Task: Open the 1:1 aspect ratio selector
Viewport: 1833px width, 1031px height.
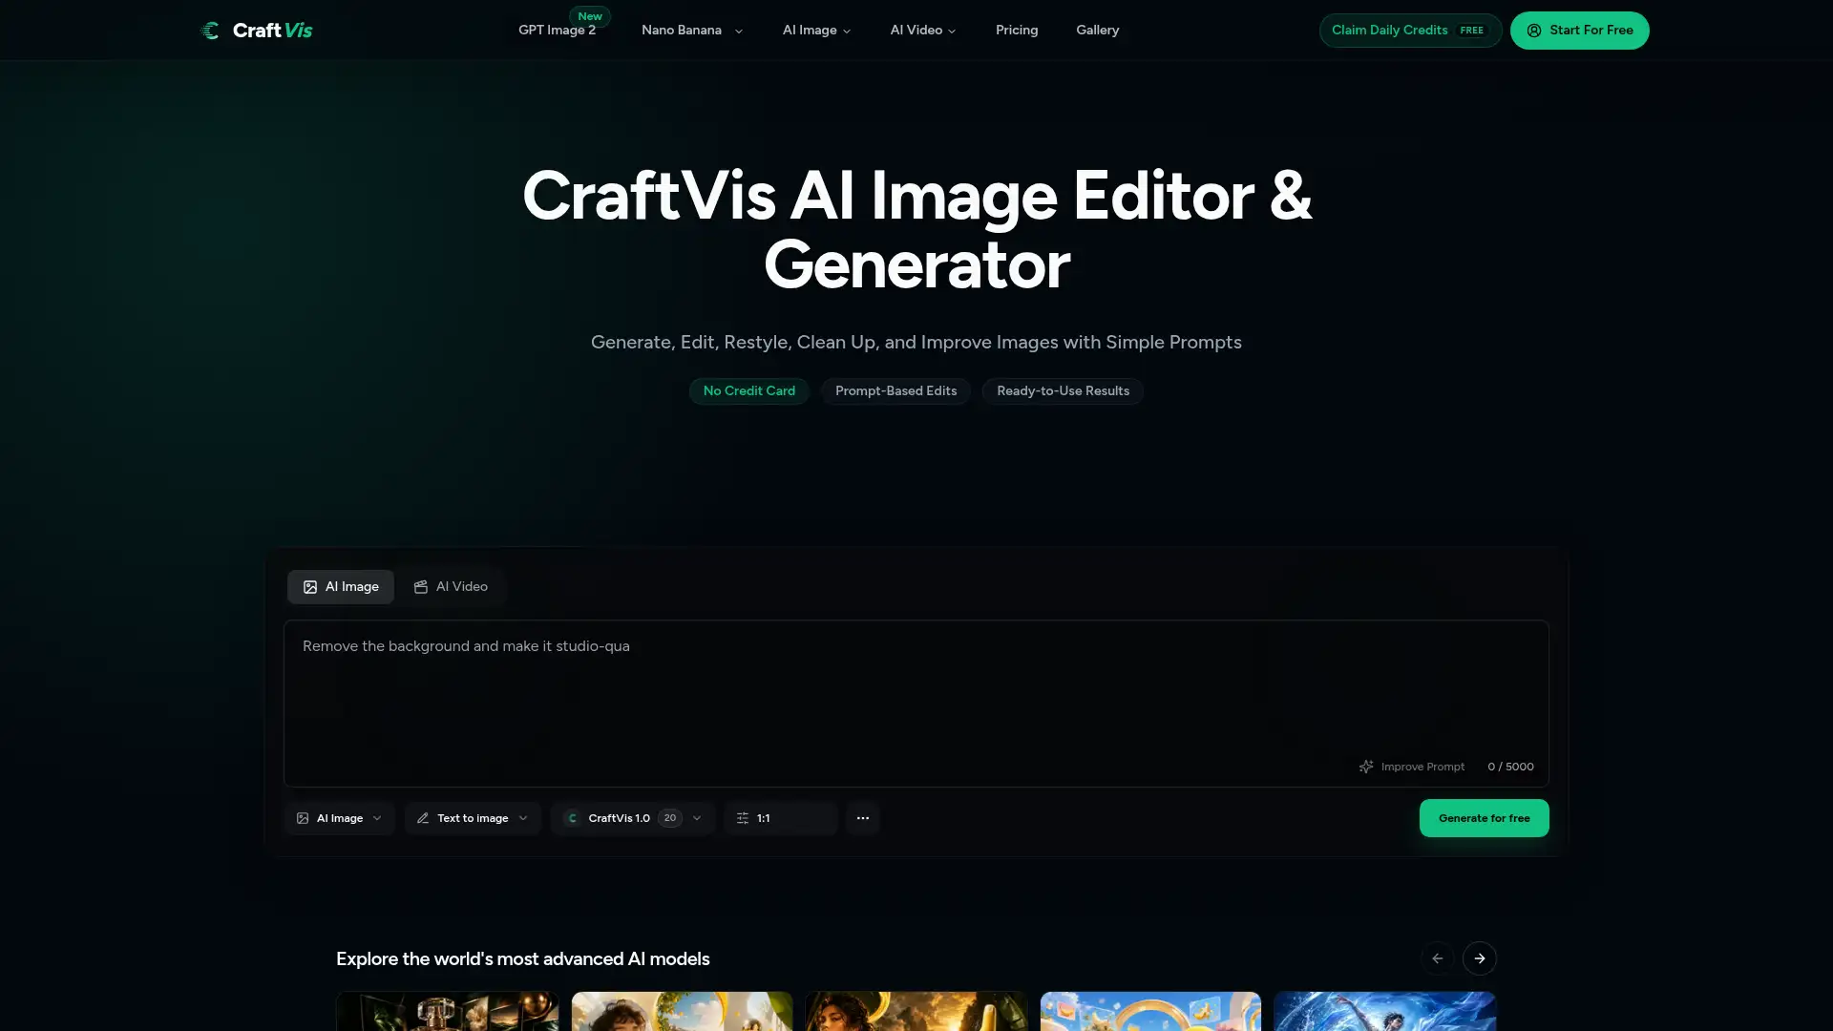Action: click(781, 818)
